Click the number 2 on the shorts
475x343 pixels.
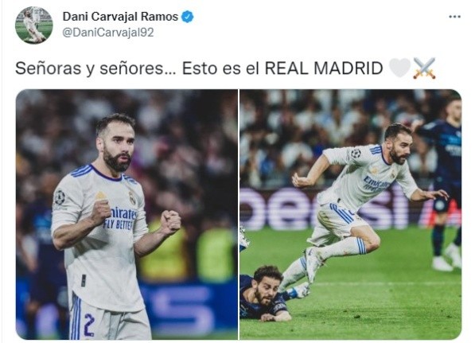click(x=89, y=325)
